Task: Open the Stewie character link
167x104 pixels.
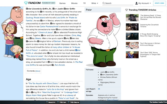Action: click(x=38, y=38)
